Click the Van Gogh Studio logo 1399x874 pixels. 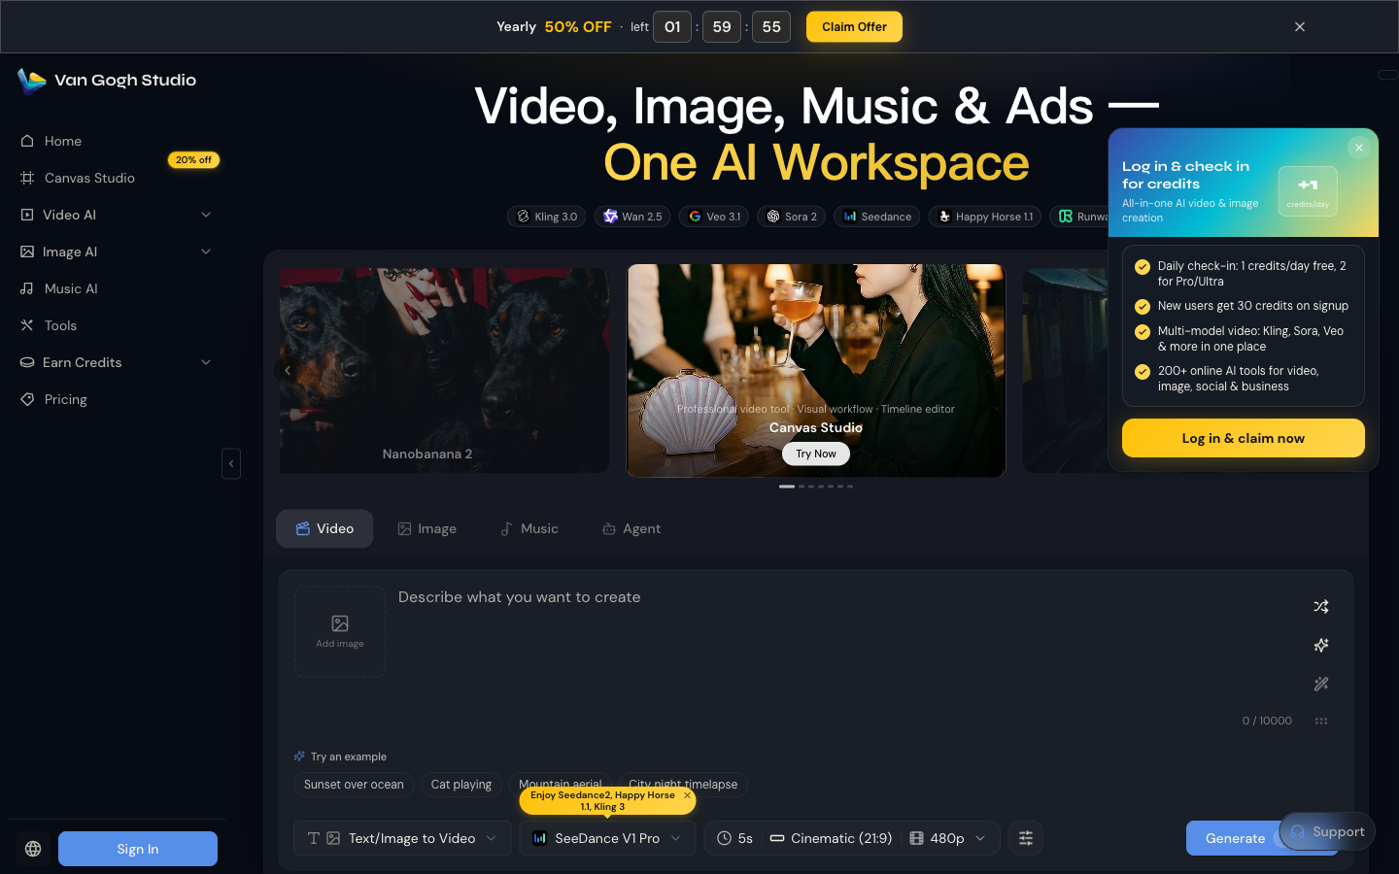coord(107,81)
